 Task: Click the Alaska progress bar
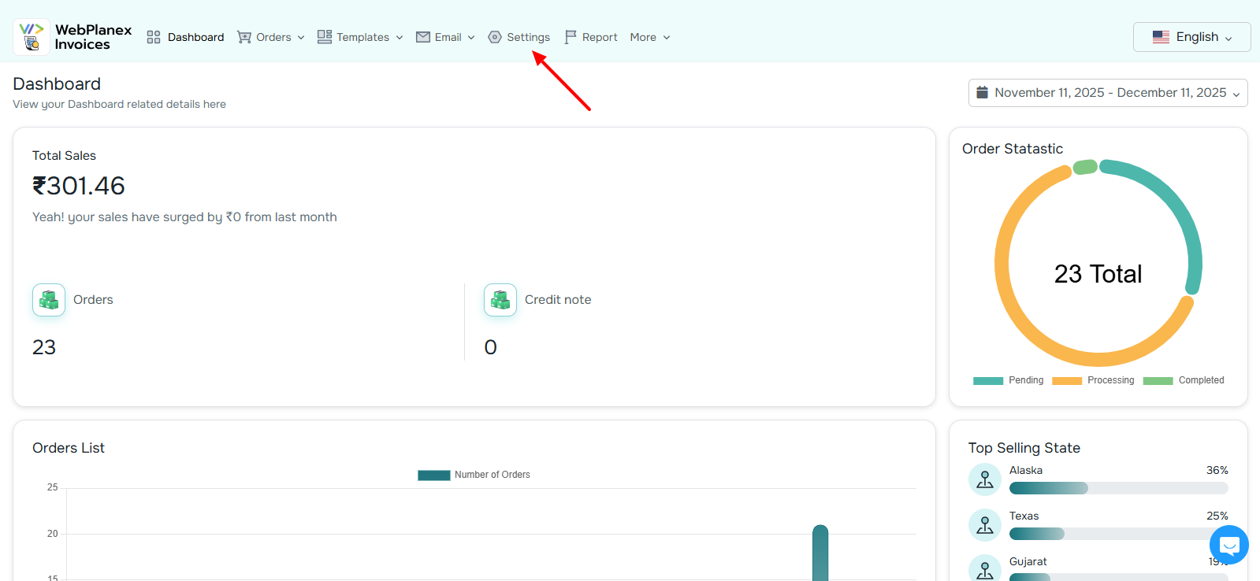point(1119,488)
